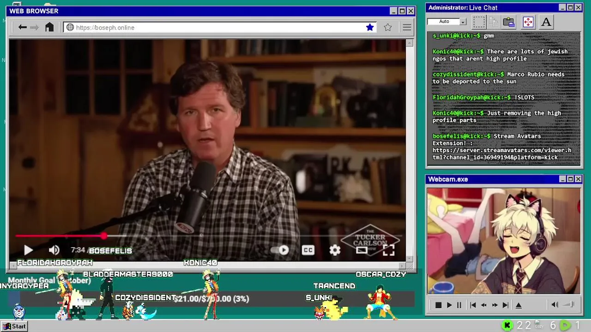591x332 pixels.
Task: Click the webcam stop button
Action: tap(438, 305)
